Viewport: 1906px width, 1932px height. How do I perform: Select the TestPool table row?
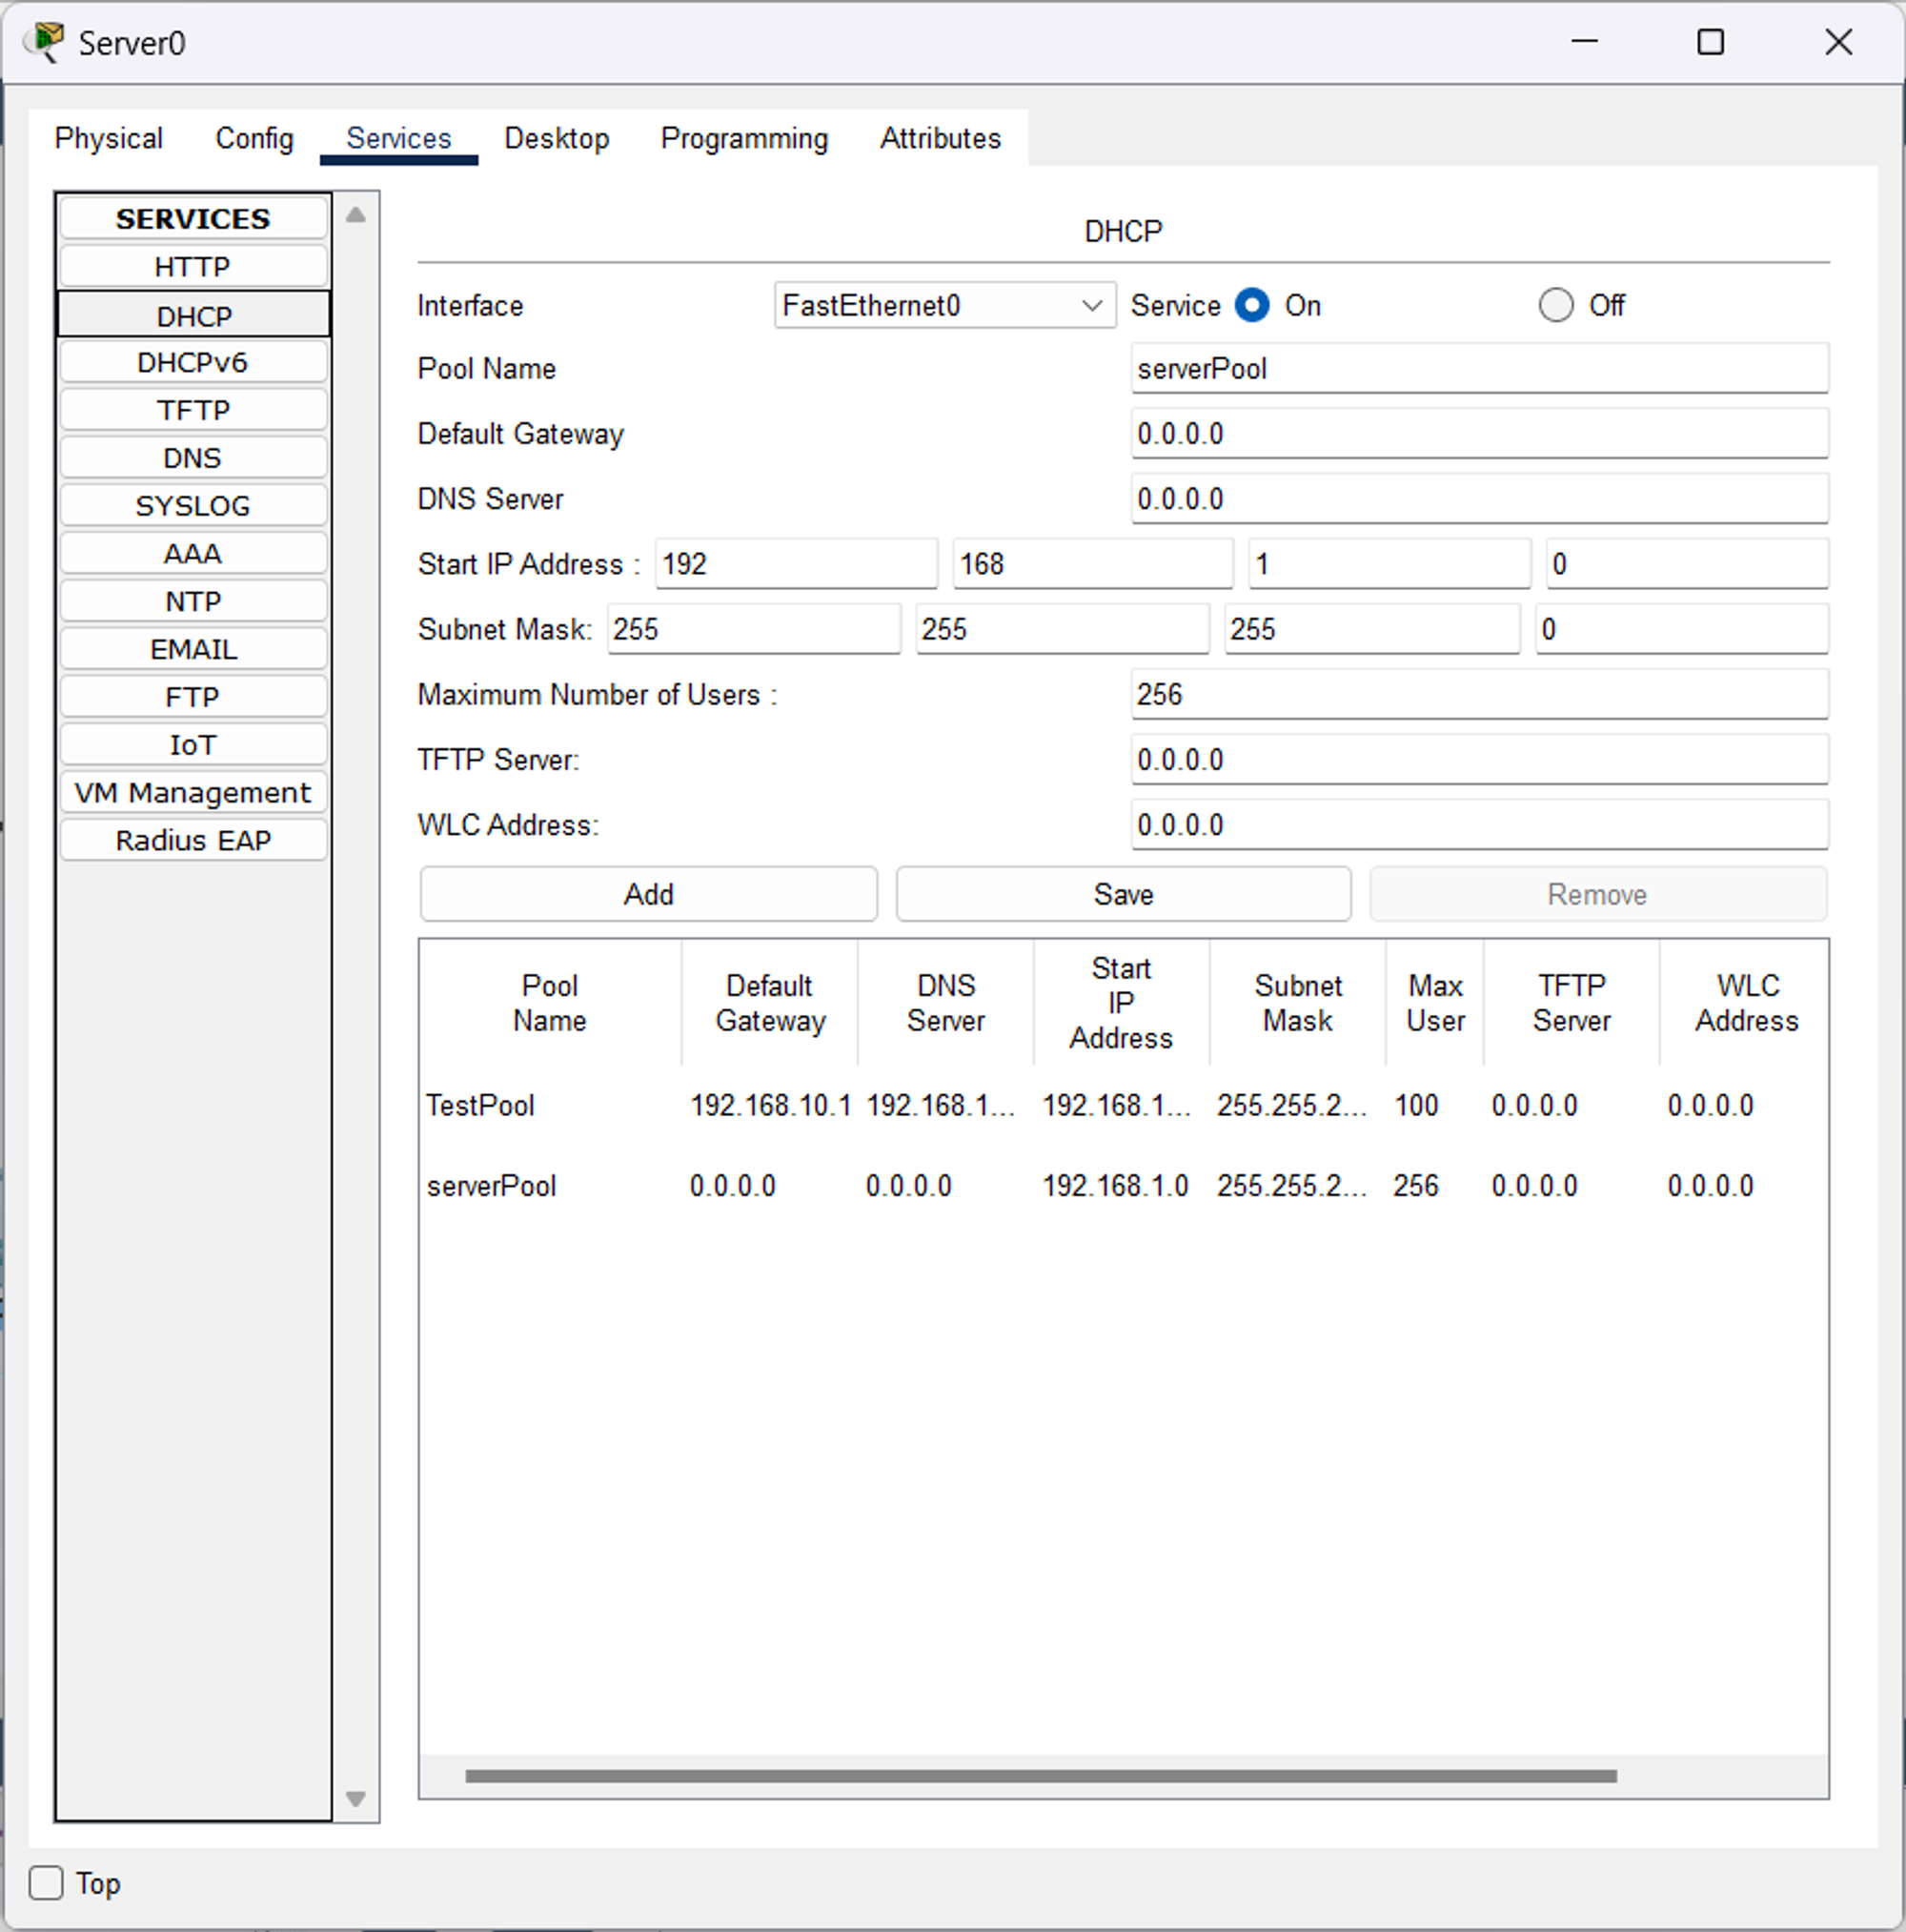pos(1122,1105)
